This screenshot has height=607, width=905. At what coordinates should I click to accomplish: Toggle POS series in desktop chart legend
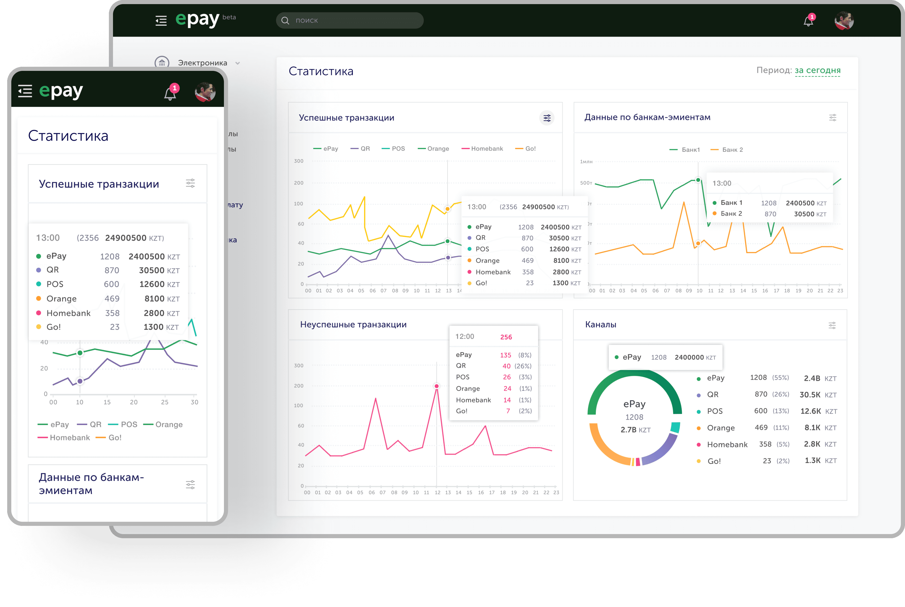click(x=393, y=149)
